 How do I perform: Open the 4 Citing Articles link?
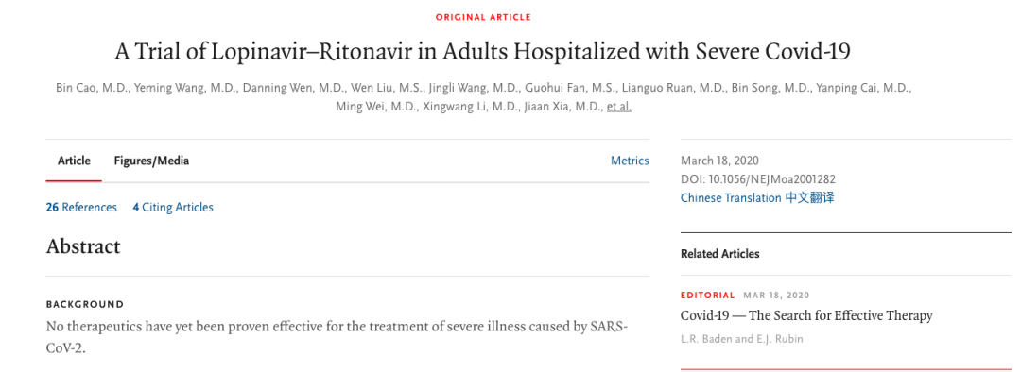pos(173,208)
